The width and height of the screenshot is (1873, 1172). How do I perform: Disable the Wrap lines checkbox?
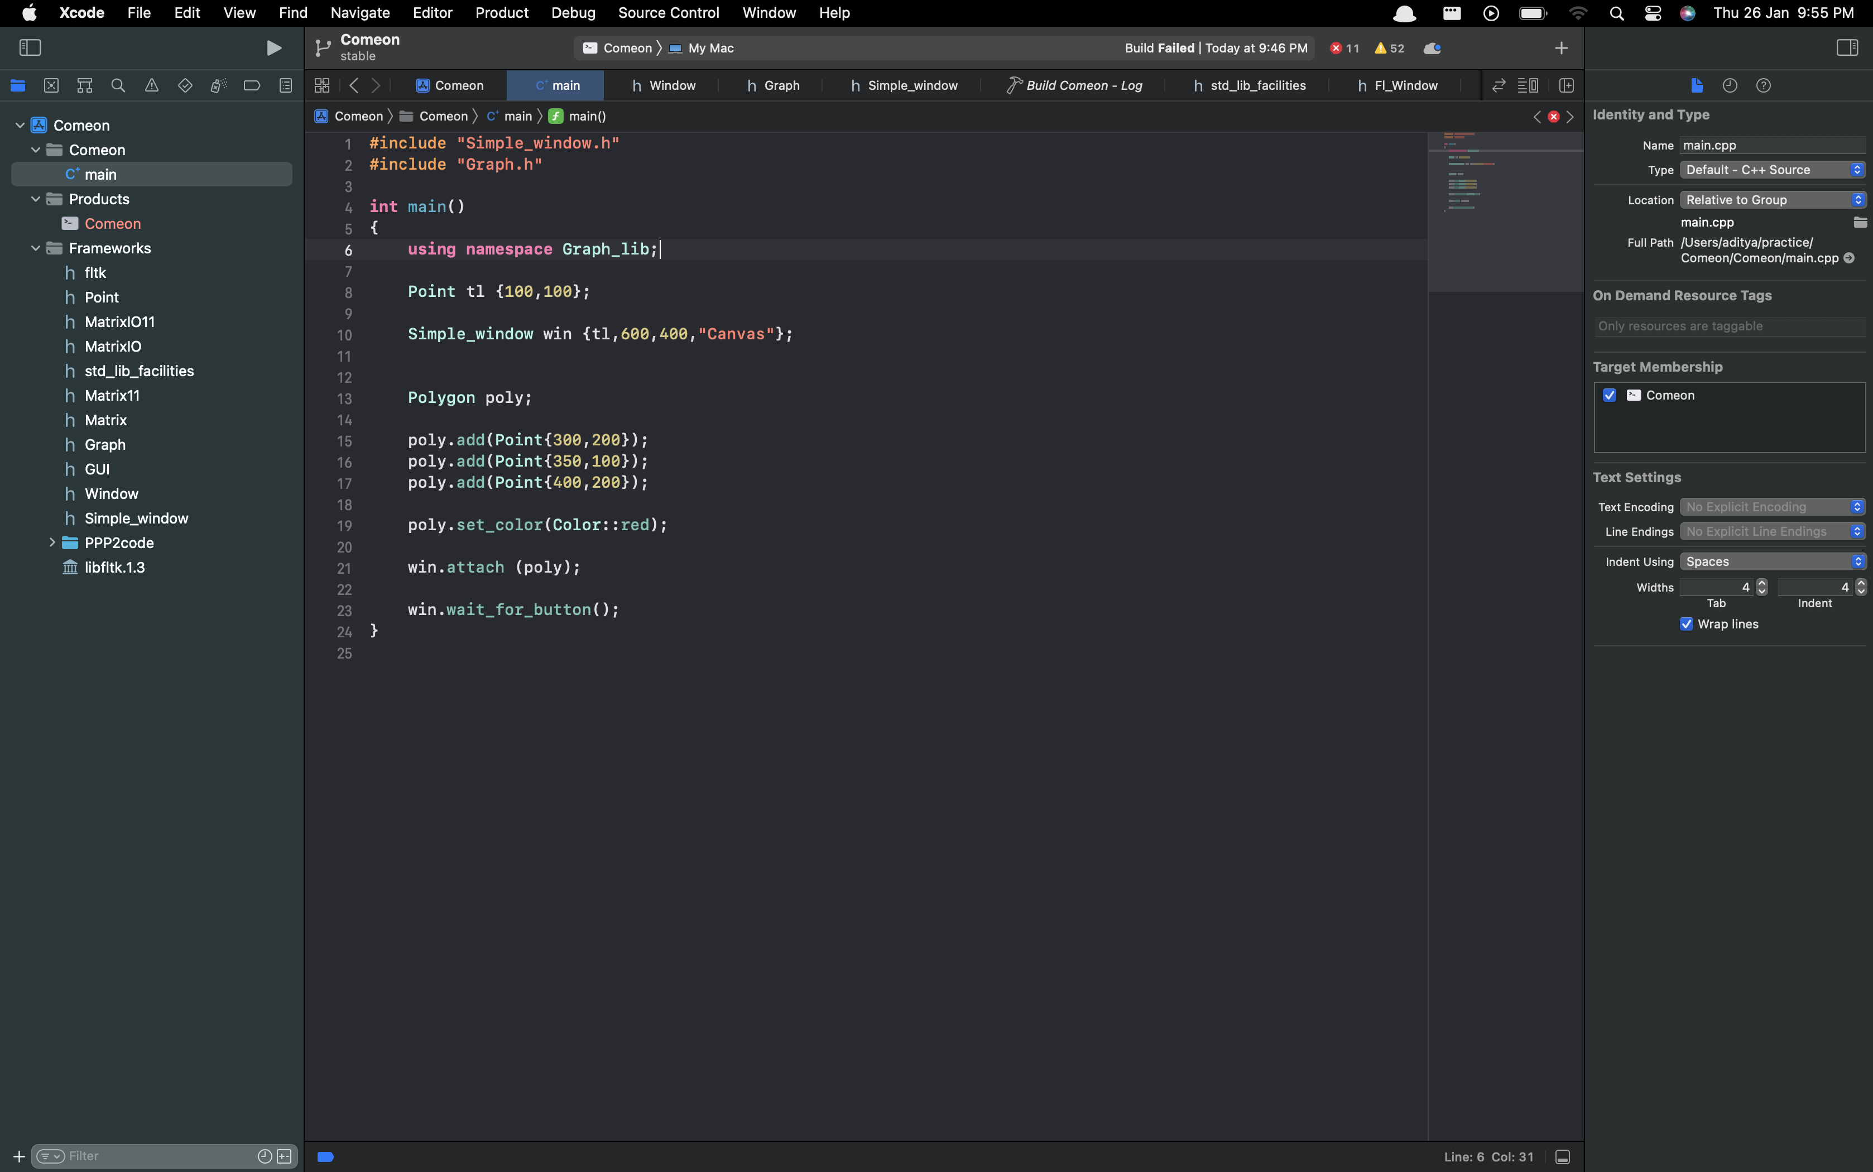coord(1686,624)
